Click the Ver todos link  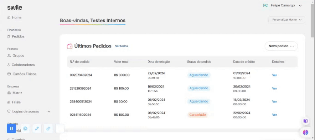pyautogui.click(x=122, y=46)
